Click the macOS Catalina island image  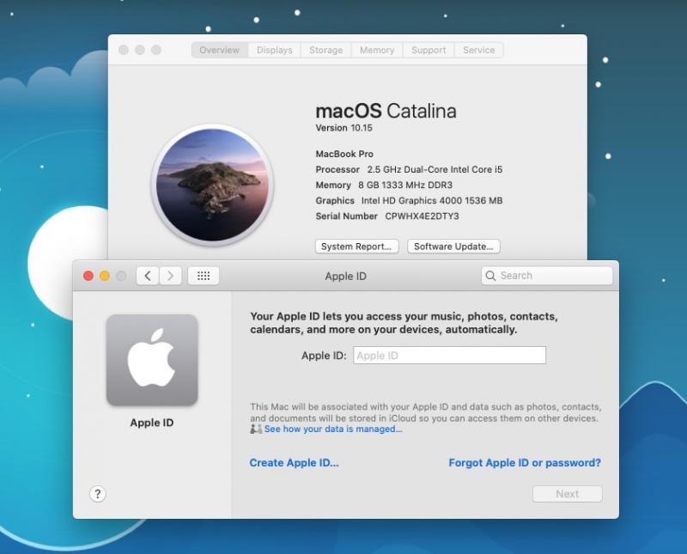(212, 185)
